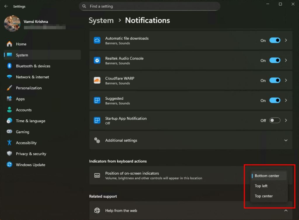Click the back arrow icon
The height and width of the screenshot is (220, 299).
pos(6,6)
